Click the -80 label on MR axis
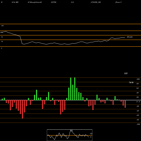This screenshot has width=141, height=141. [x=138, y=120]
